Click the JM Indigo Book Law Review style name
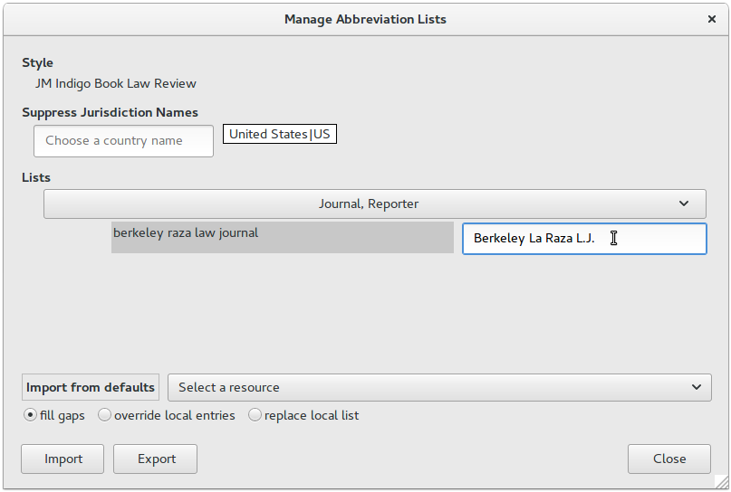The height and width of the screenshot is (492, 731). click(116, 83)
